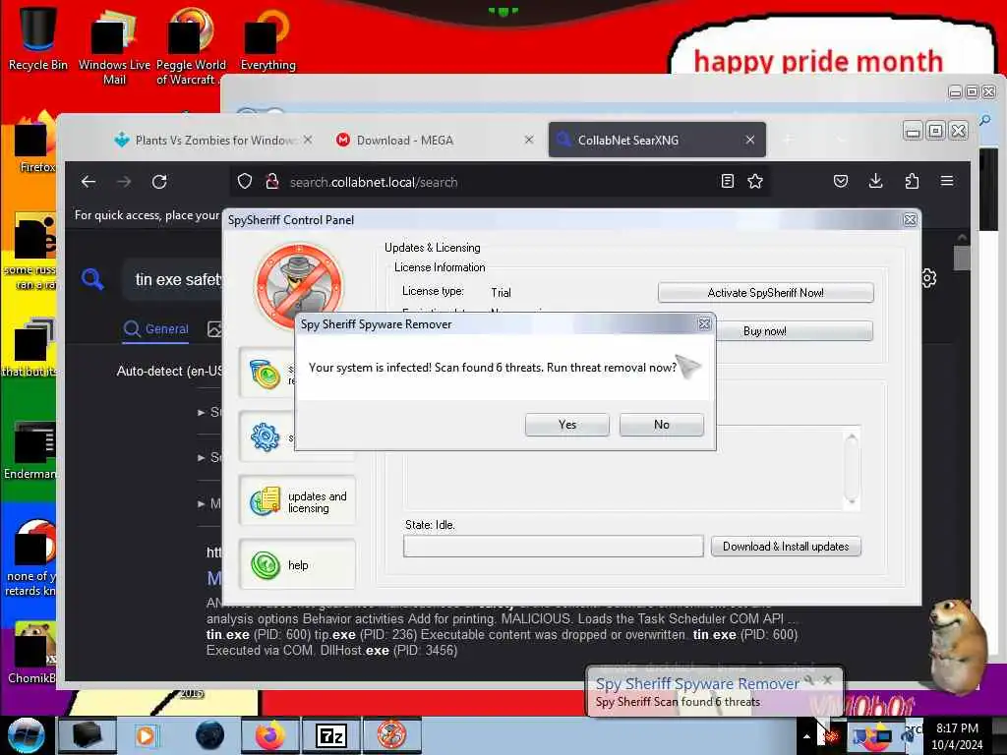This screenshot has height=755, width=1007.
Task: Open Peggle World of Warcraft desktop icon
Action: click(x=190, y=46)
